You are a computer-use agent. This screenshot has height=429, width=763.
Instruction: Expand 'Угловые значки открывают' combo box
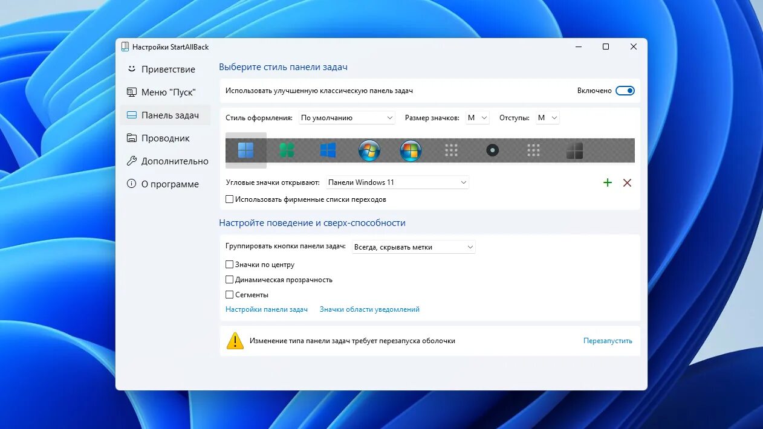click(398, 182)
